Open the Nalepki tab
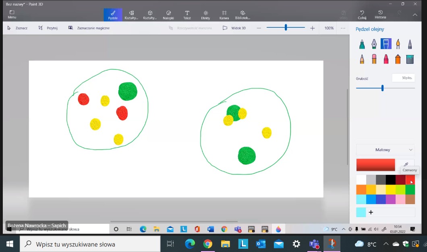This screenshot has width=427, height=252. pyautogui.click(x=168, y=15)
